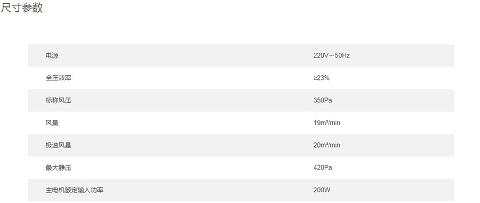
Task: Select the 标称风压 row label
Action: pyautogui.click(x=58, y=100)
